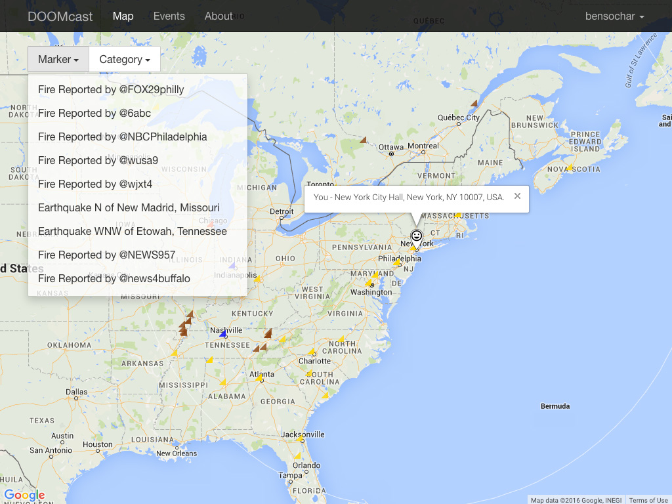Select Fire Reported by @wjxt4

(x=138, y=184)
